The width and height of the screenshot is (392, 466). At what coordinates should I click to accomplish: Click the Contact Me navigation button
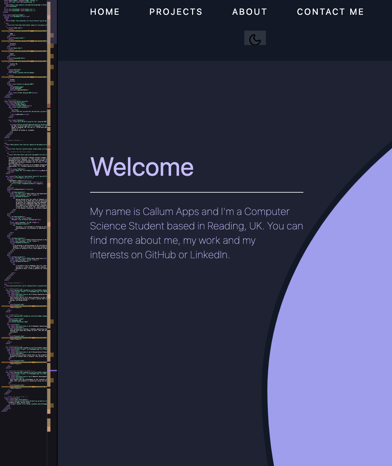(330, 12)
